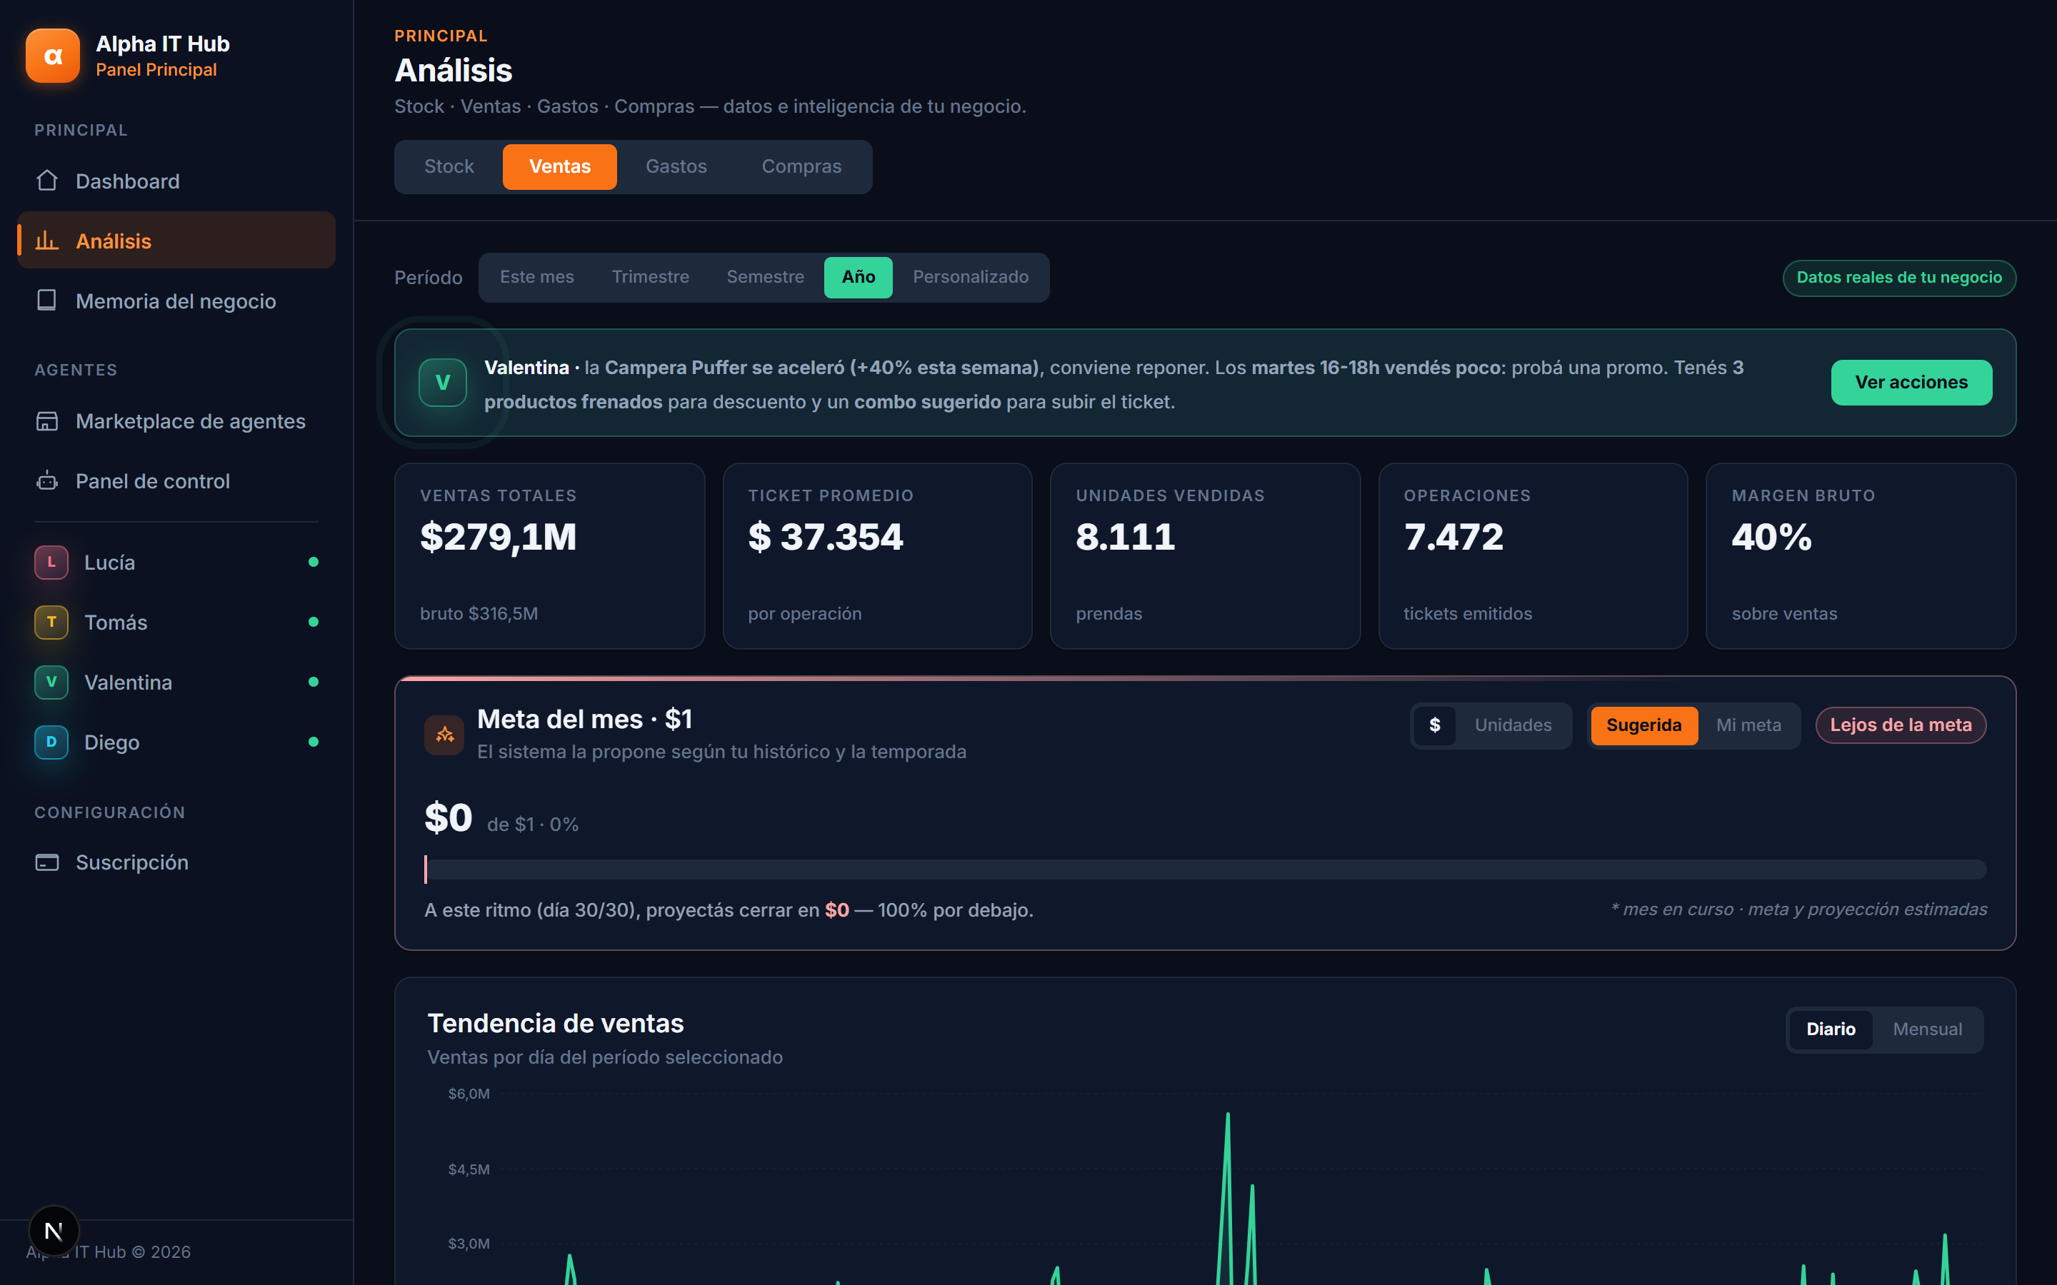Click Valentina's avatar in the insight banner
The height and width of the screenshot is (1285, 2057).
click(x=443, y=383)
